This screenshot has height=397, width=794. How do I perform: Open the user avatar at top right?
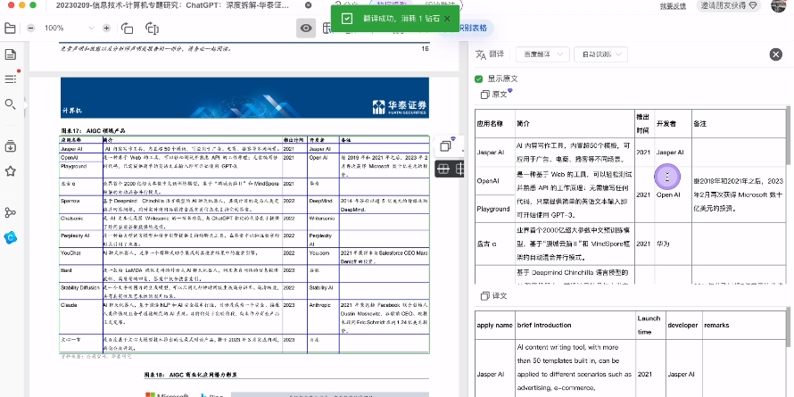[x=778, y=5]
